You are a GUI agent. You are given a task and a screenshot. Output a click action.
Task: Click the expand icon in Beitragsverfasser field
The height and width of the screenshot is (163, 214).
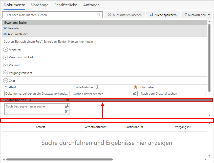(x=67, y=112)
